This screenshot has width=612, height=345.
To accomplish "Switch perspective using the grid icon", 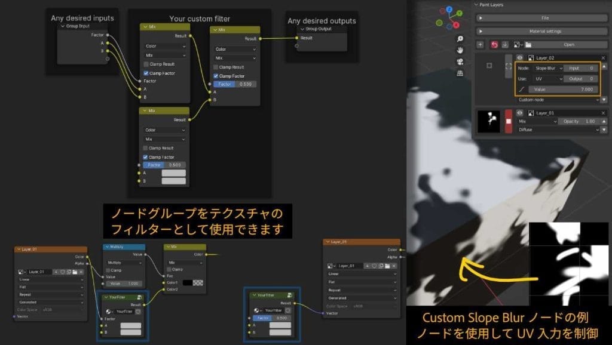I will (460, 73).
